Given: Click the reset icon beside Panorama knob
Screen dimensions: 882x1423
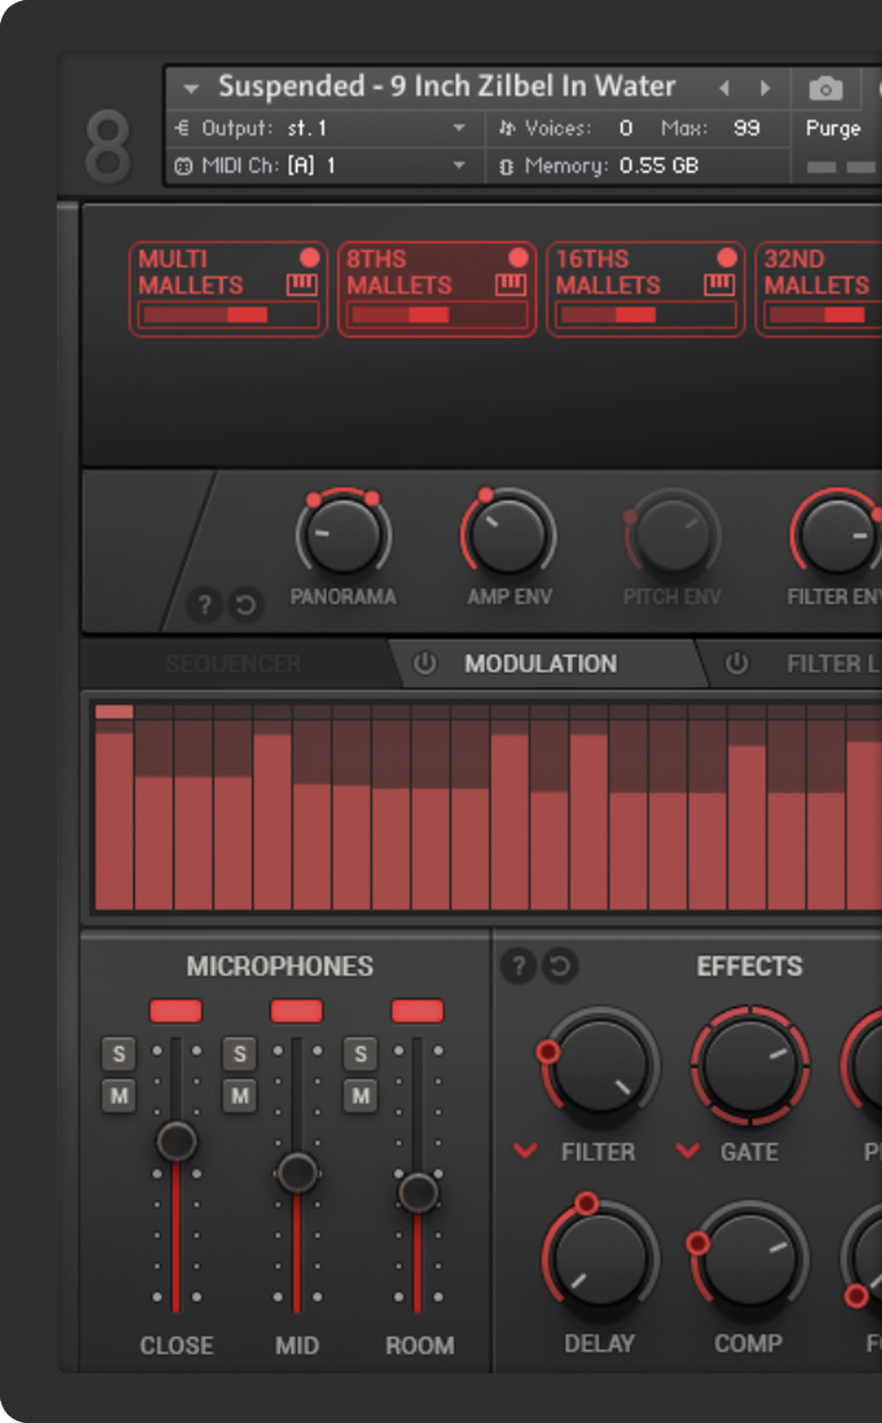Looking at the screenshot, I should [246, 604].
